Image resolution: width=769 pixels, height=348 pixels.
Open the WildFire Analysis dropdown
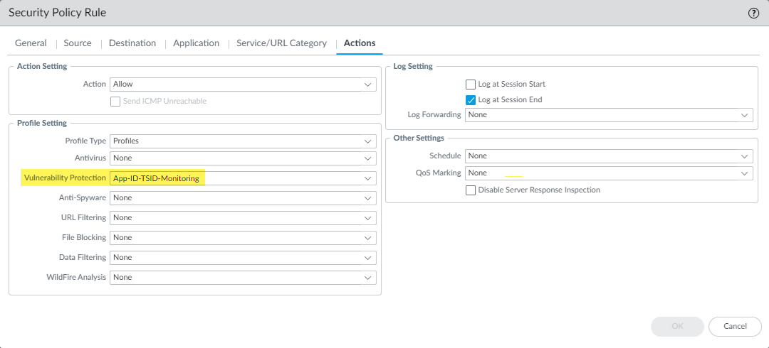tap(243, 278)
